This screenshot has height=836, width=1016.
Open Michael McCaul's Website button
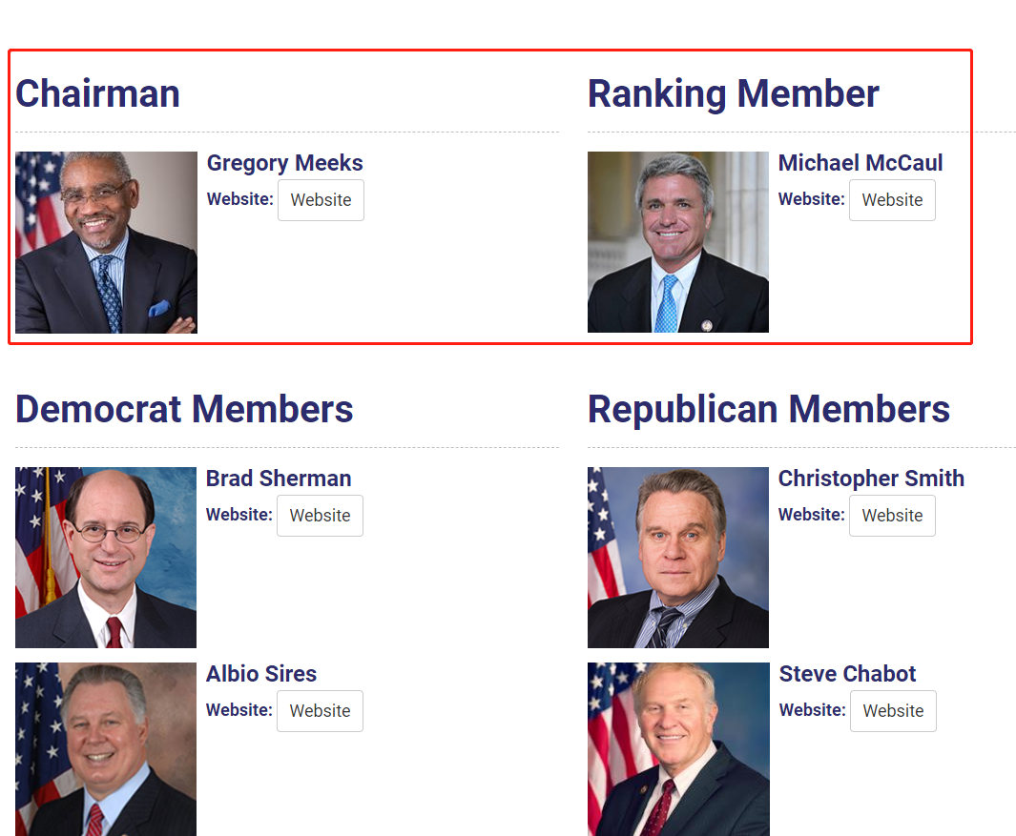point(892,200)
